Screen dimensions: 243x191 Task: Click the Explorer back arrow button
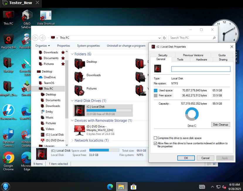(x=35, y=38)
